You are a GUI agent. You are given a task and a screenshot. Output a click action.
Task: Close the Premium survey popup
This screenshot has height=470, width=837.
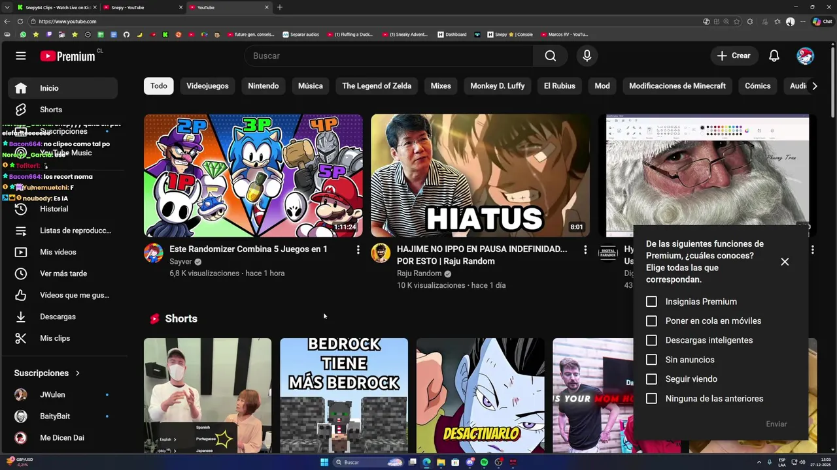(x=785, y=262)
